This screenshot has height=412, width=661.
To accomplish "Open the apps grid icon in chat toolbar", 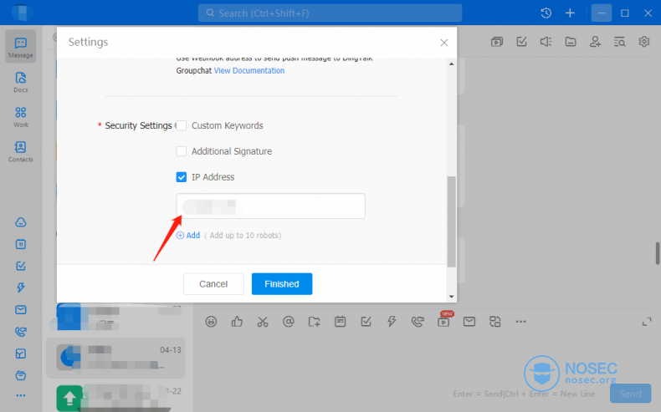I will tap(494, 322).
